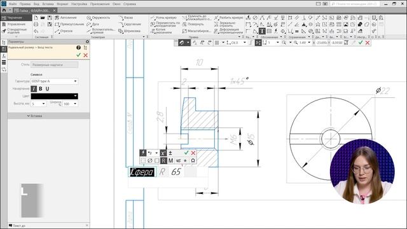Image resolution: width=407 pixels, height=229 pixels.
Task: Create a new document with the blank page icon
Action: (x=36, y=18)
